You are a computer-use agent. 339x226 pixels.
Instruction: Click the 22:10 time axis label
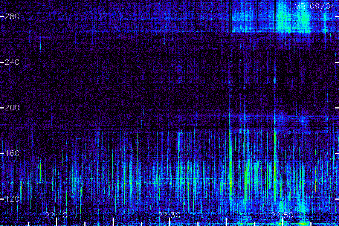[56, 215]
